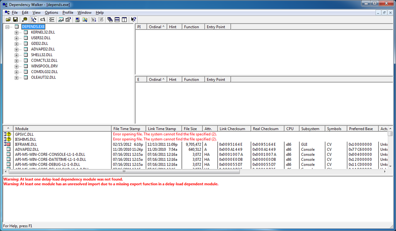Viewport: 396px width, 231px height.
Task: Open the Options menu
Action: pyautogui.click(x=51, y=13)
